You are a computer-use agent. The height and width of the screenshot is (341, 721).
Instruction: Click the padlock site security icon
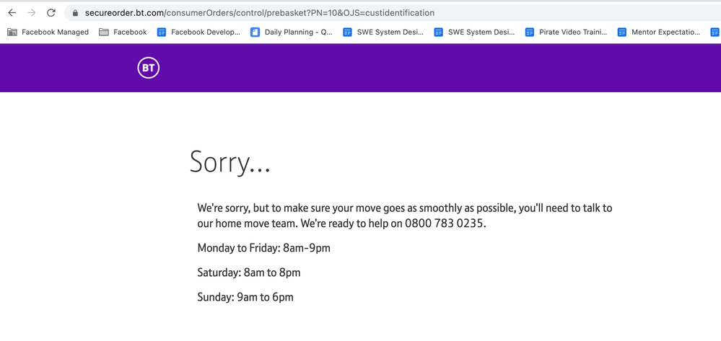75,13
